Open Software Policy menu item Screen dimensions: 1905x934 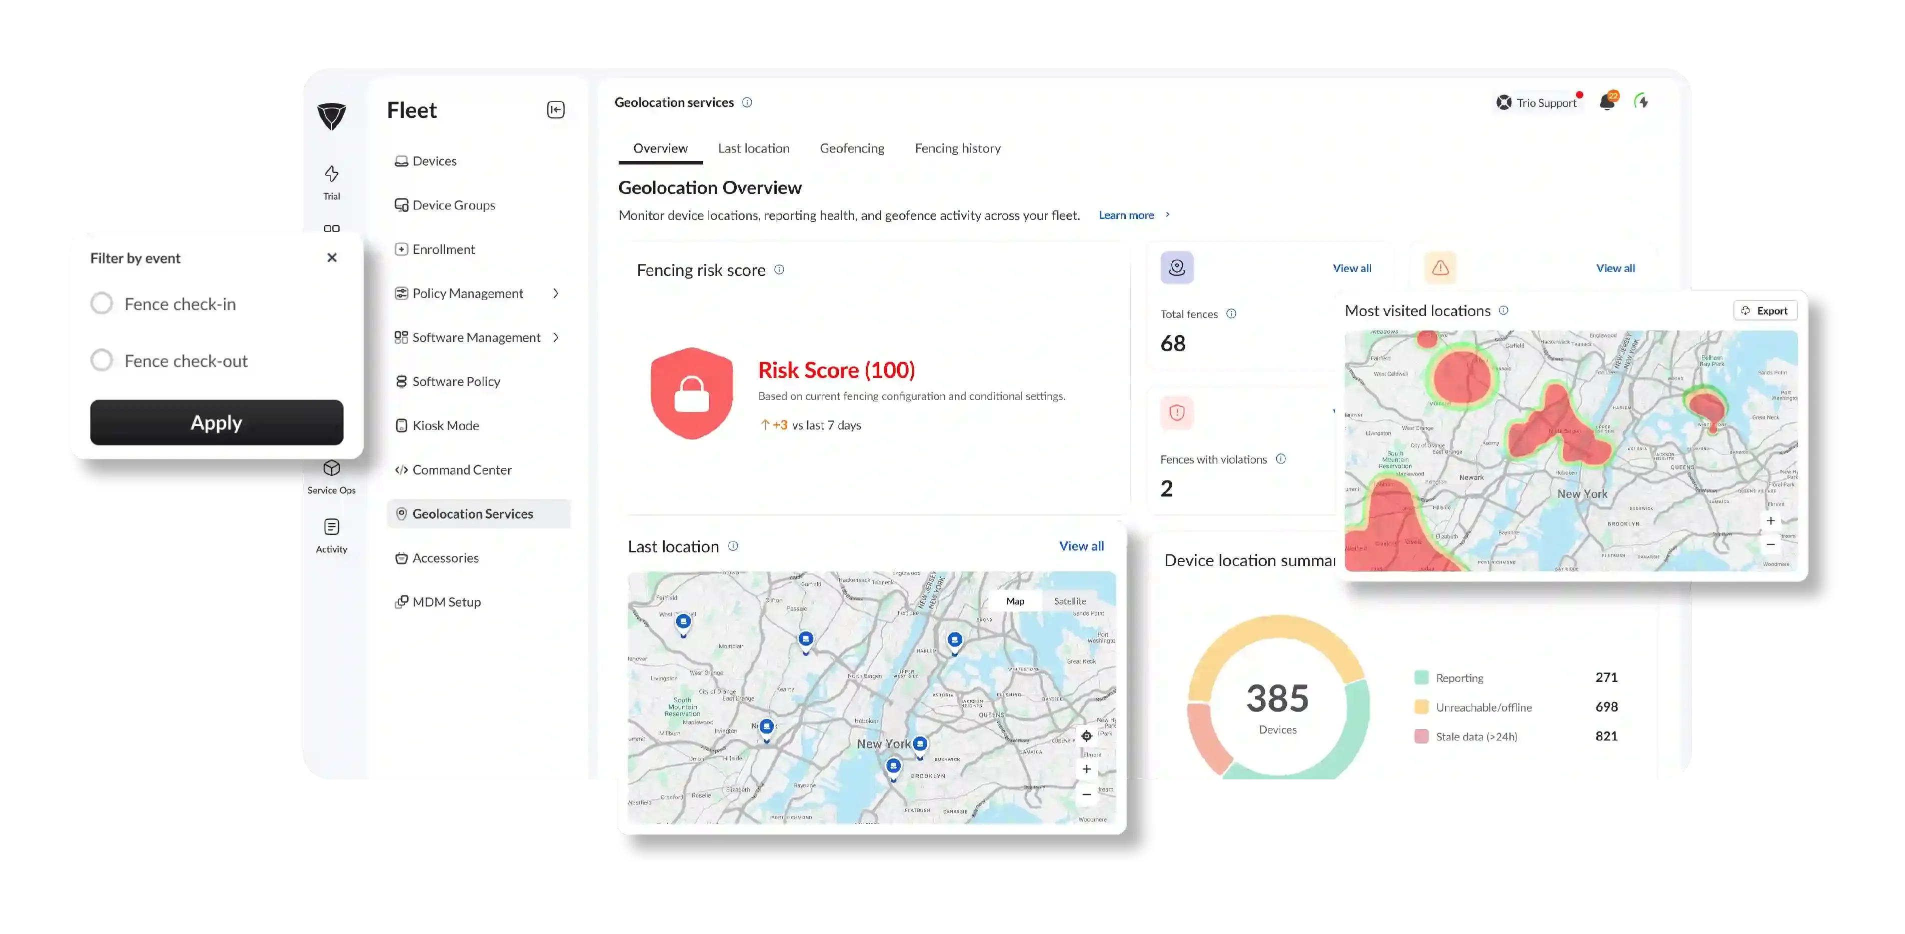point(478,381)
